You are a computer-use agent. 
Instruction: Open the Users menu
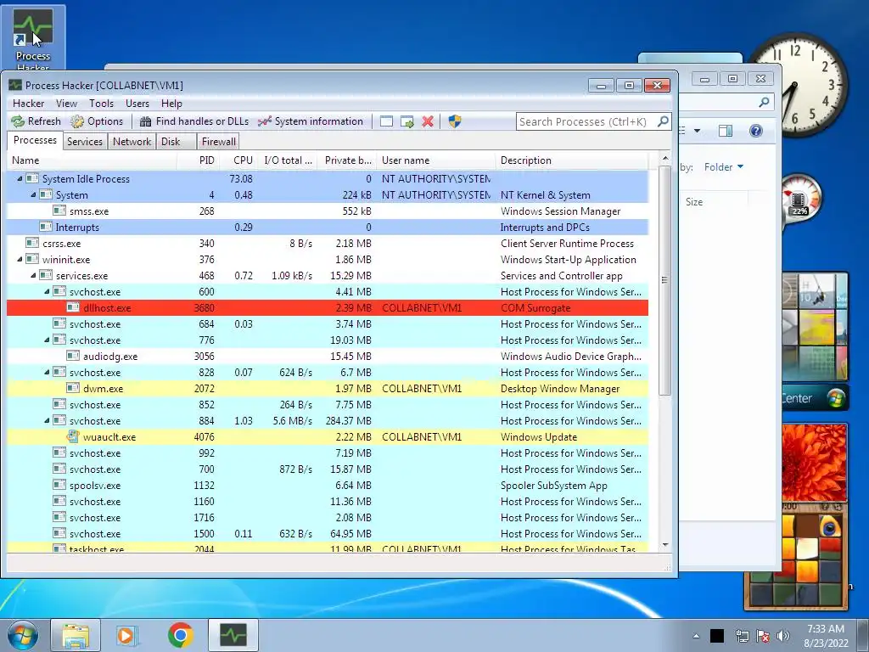(x=137, y=104)
